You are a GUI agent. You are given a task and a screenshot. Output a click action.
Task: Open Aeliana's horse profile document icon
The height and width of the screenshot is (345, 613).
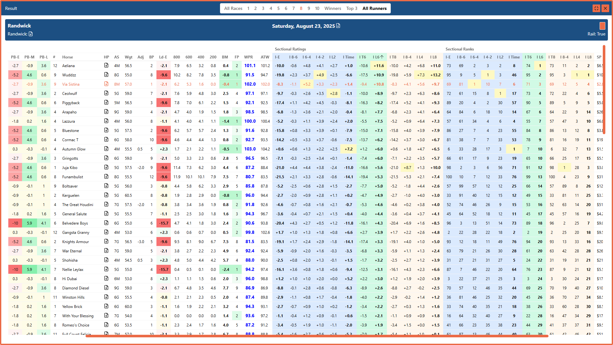pos(106,65)
